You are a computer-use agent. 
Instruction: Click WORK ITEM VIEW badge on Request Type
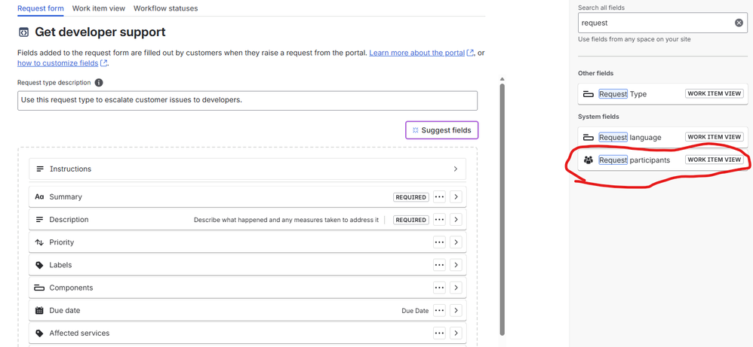coord(714,94)
